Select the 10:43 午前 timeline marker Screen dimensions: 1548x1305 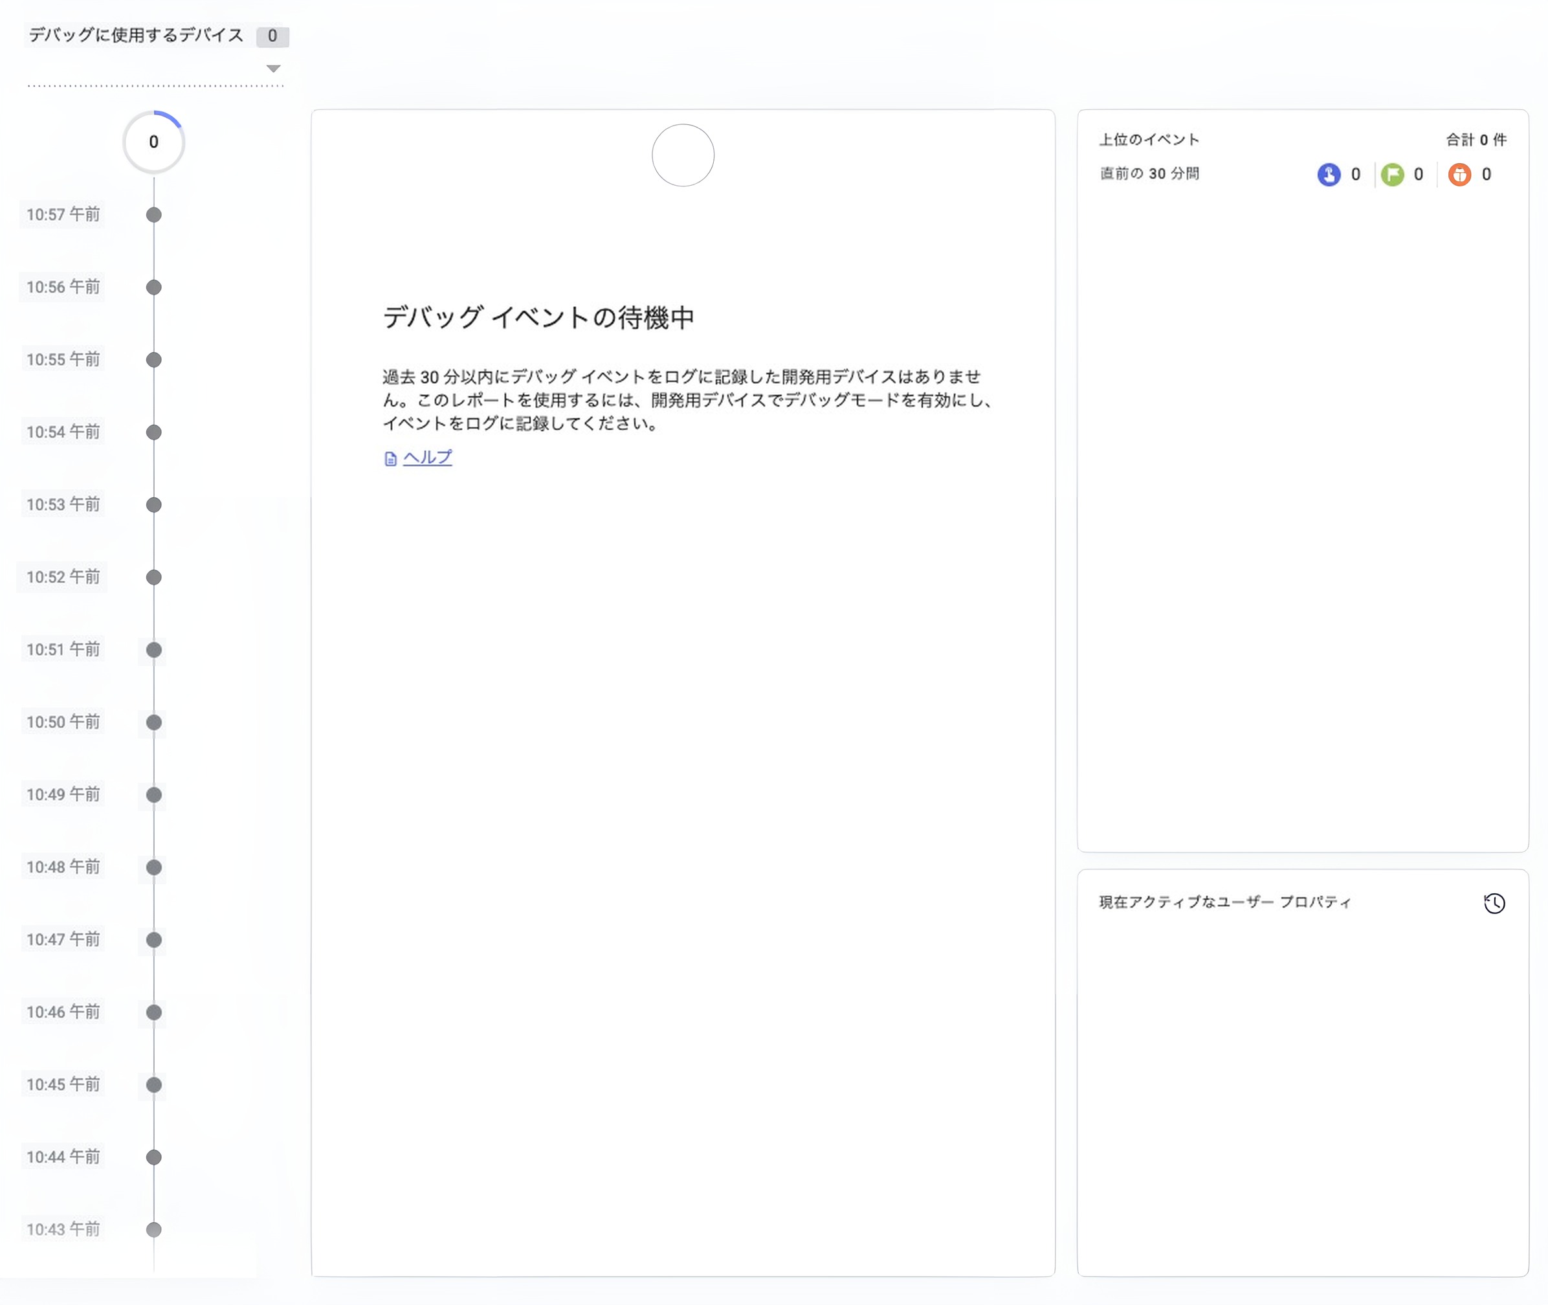pyautogui.click(x=154, y=1229)
